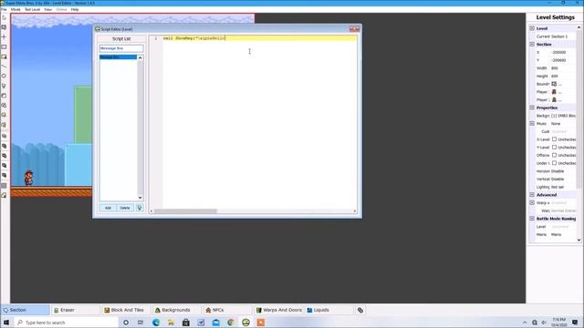Collapse the Properties group in Level Settings
Viewport: 584px width, 328px height.
532,108
